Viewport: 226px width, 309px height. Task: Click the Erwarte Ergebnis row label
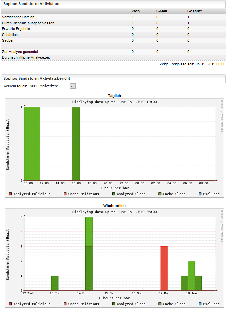[x=16, y=29]
